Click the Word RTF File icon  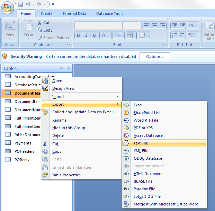(x=126, y=121)
